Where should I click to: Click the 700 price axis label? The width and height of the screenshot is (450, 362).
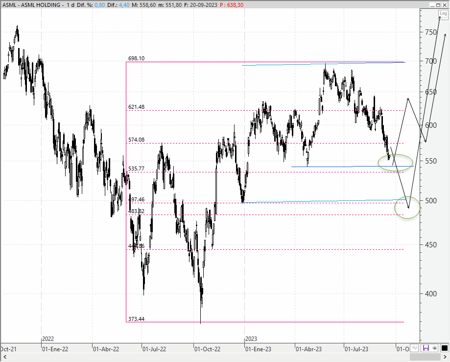(431, 61)
